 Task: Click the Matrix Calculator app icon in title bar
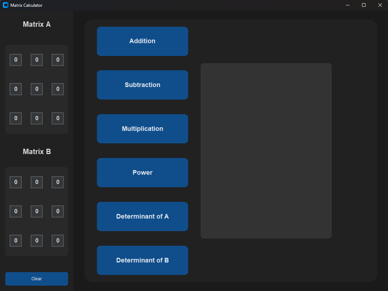pos(5,5)
